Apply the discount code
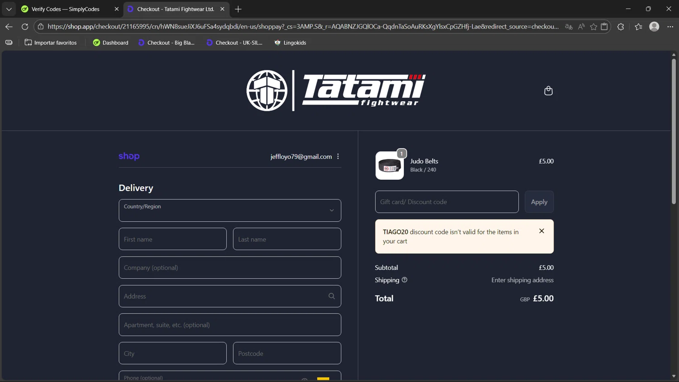 tap(539, 202)
